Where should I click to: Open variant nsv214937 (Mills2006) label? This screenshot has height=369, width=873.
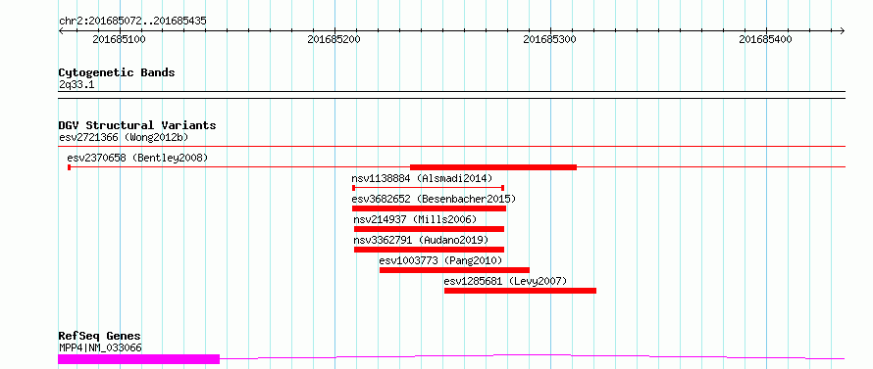click(415, 219)
